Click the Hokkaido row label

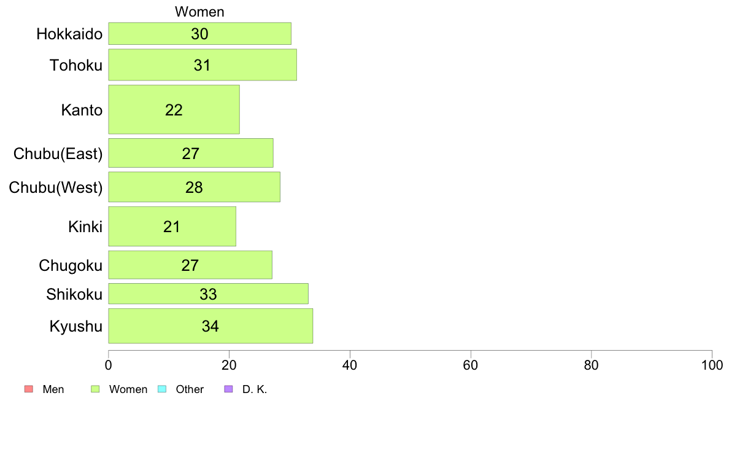click(x=69, y=34)
